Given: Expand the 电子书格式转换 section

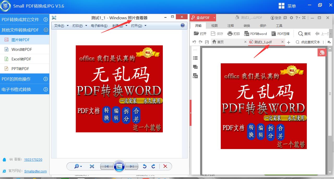Looking at the screenshot, I should 25,89.
